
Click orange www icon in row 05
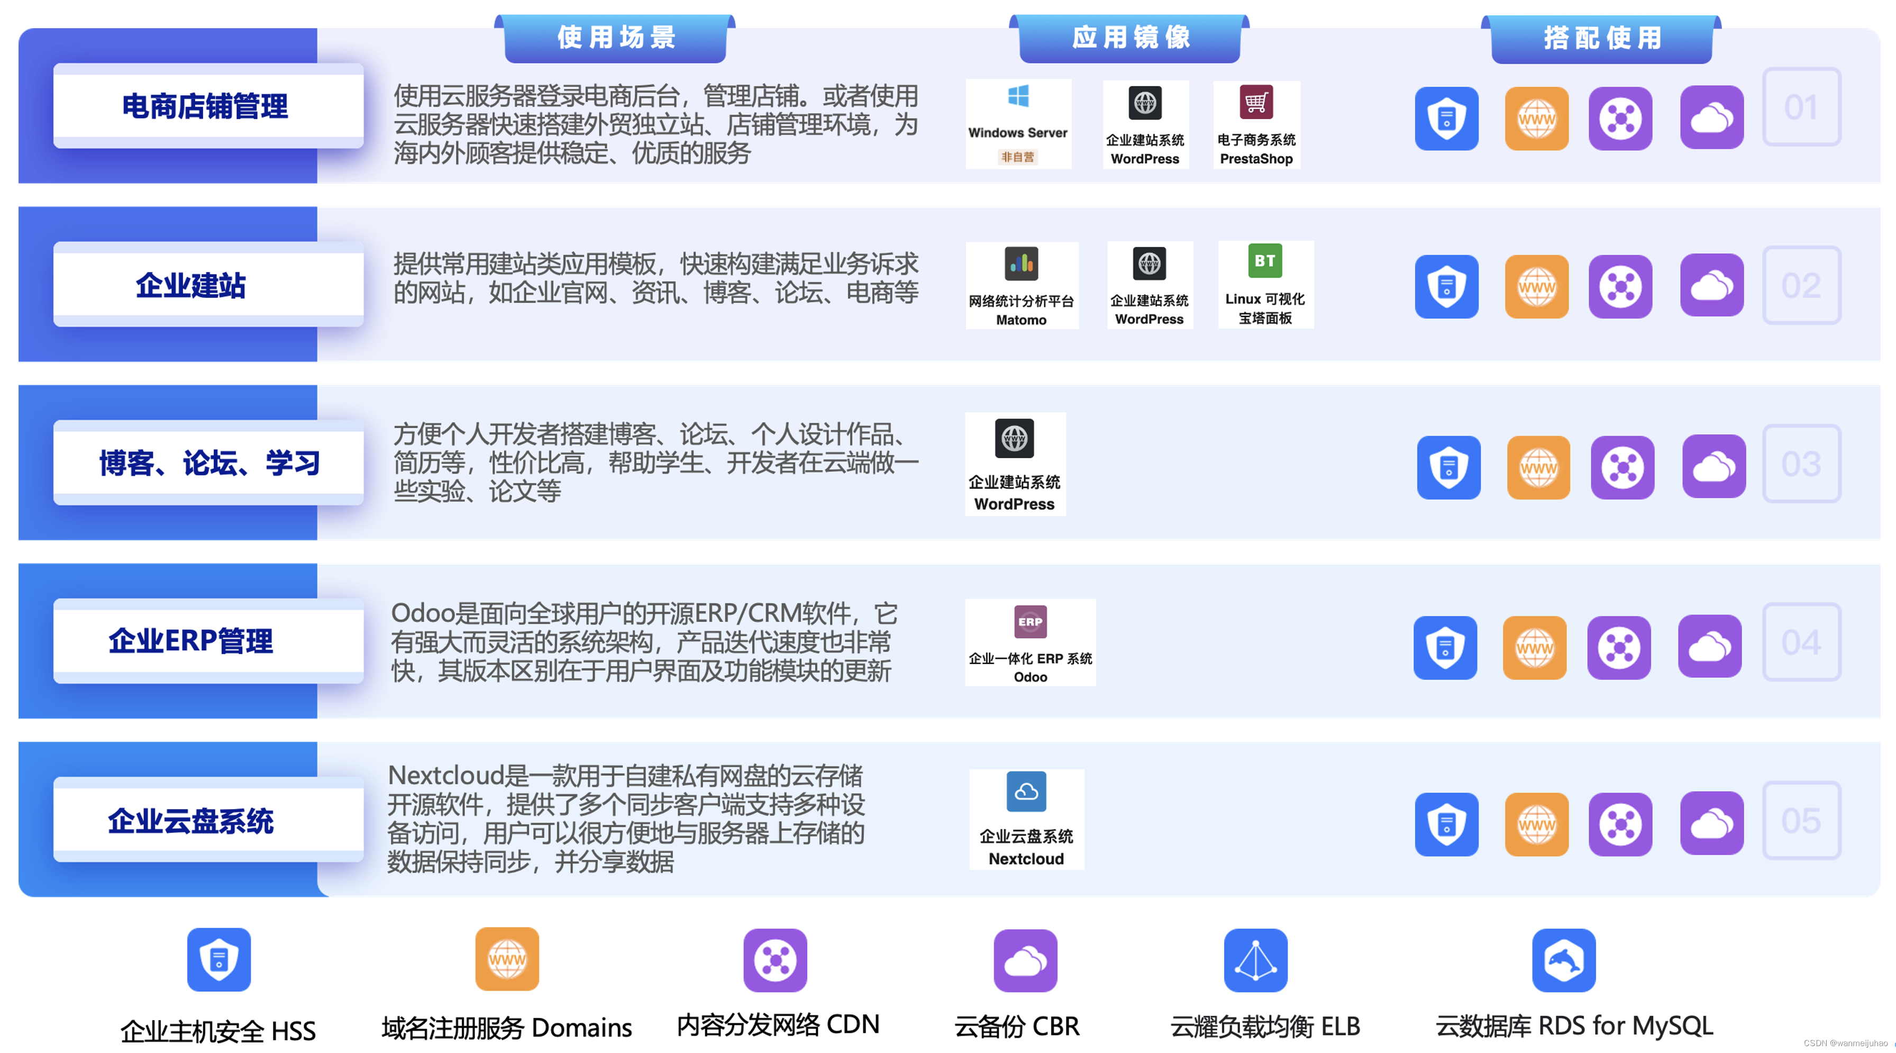tap(1537, 825)
